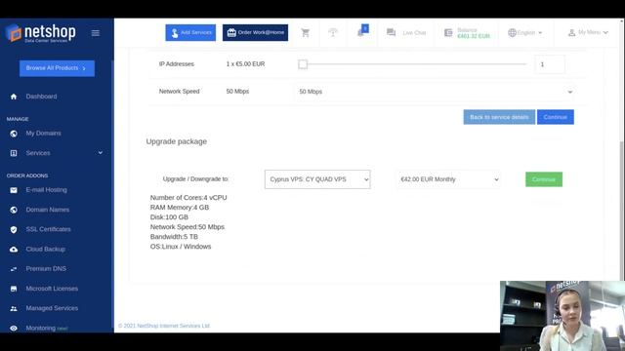625x351 pixels.
Task: Click the Premium DNS arrows icon
Action: [x=14, y=269]
